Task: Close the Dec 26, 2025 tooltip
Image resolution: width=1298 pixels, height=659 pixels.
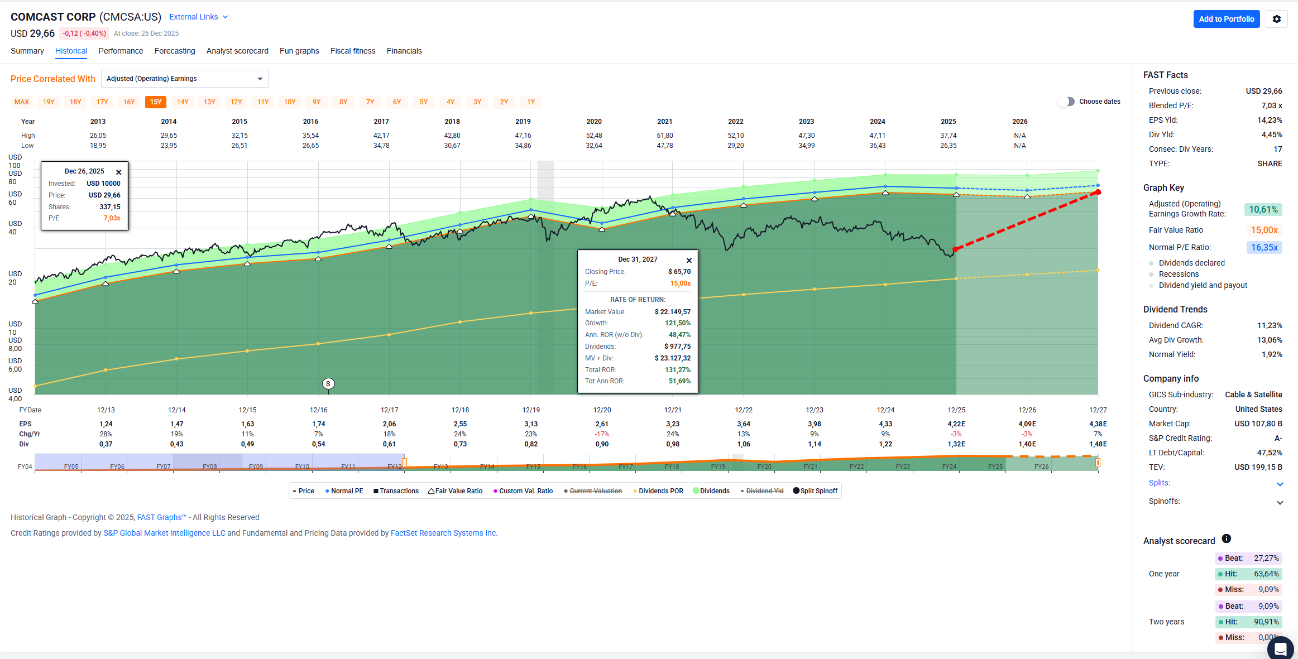Action: (x=118, y=172)
